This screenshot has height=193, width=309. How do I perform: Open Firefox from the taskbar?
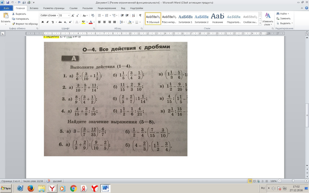coord(31,189)
